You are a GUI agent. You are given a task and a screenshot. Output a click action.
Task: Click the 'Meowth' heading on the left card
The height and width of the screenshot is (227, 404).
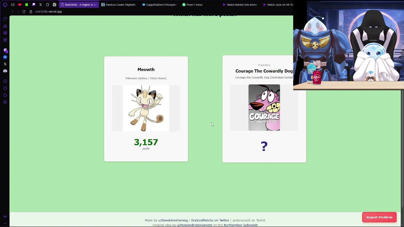click(x=146, y=69)
